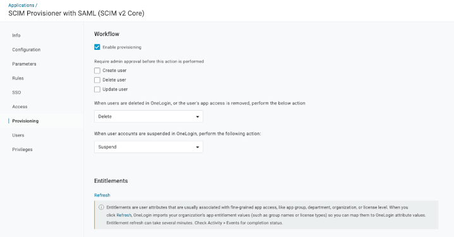Switch to the SSO section
This screenshot has width=454, height=237.
tap(16, 92)
